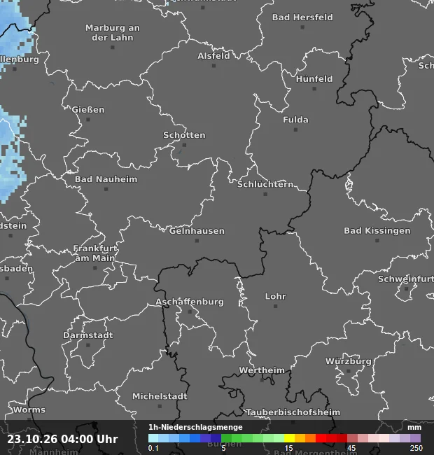Pick the purple legend swatch at 250
The width and height of the screenshot is (434, 455).
pyautogui.click(x=415, y=438)
